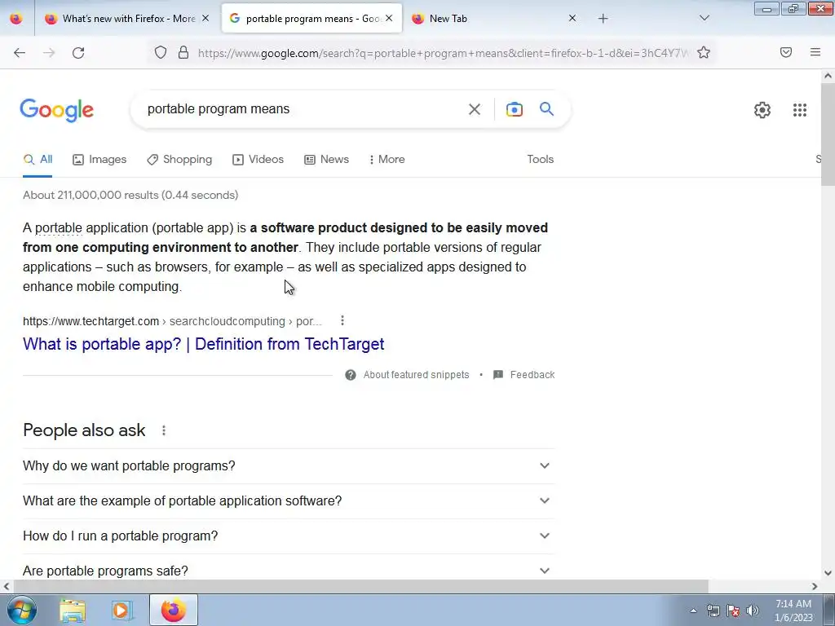
Task: Open search Tools options
Action: pyautogui.click(x=540, y=159)
